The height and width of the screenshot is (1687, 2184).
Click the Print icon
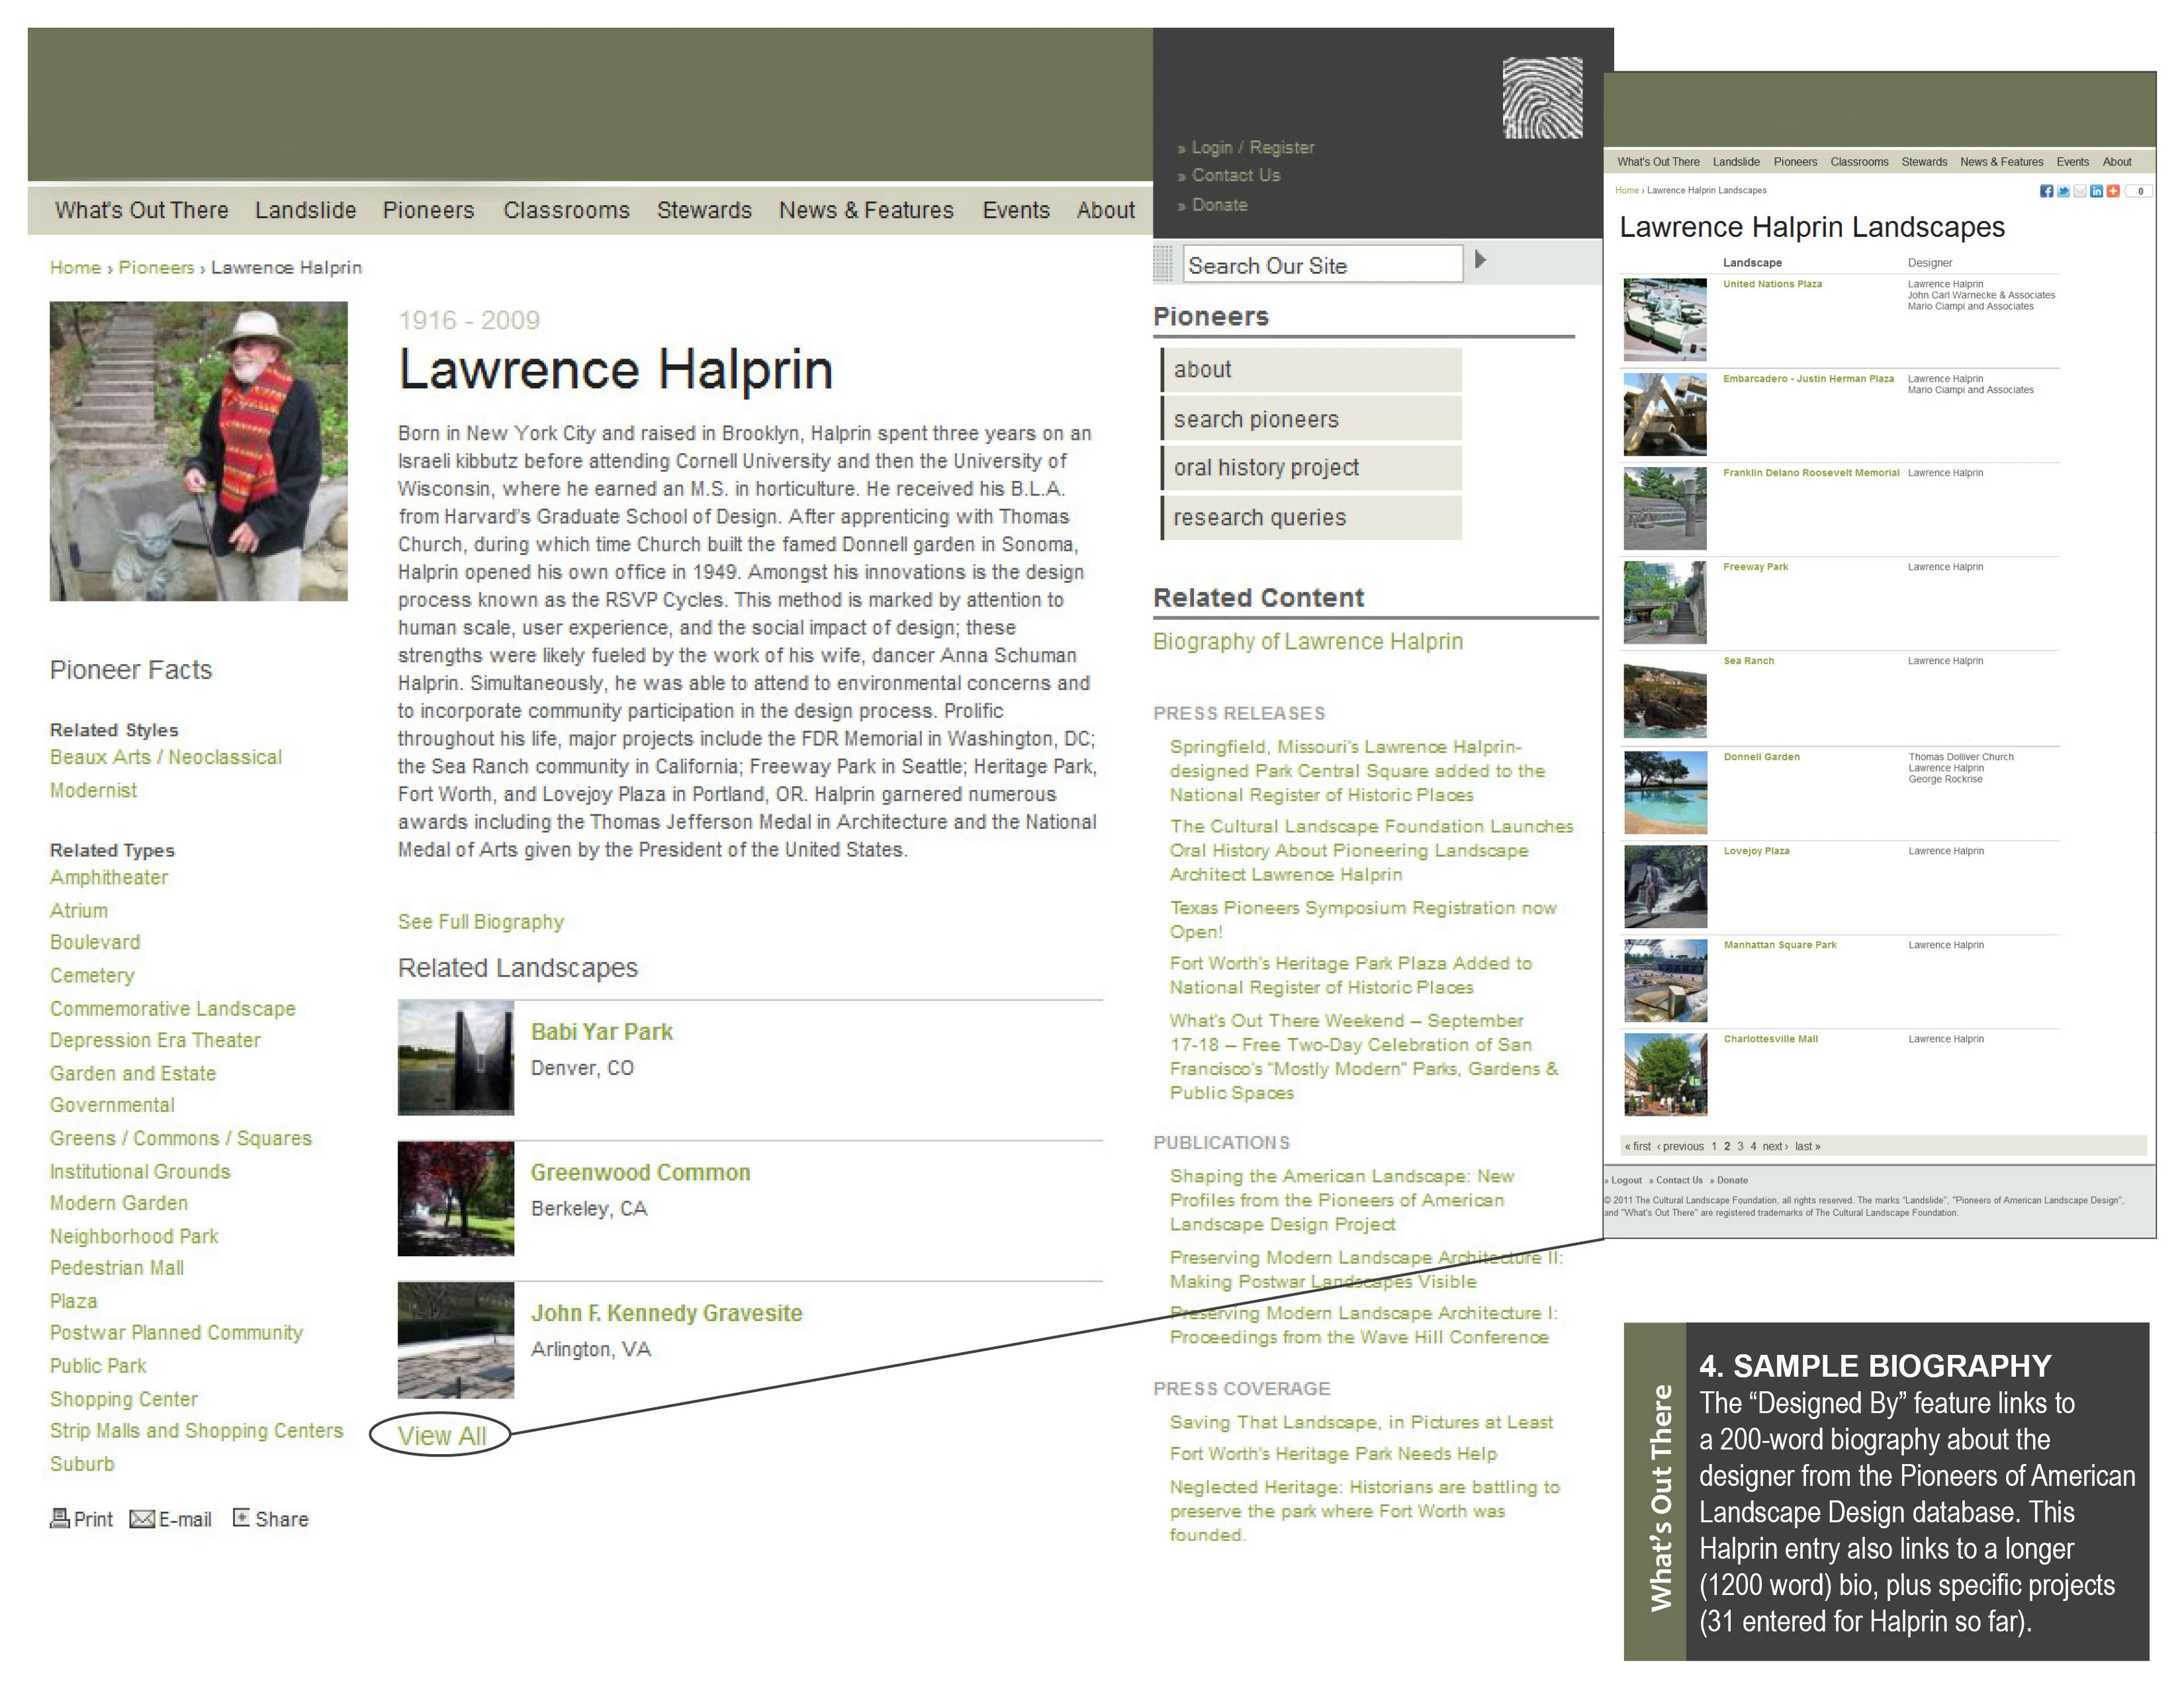point(60,1518)
